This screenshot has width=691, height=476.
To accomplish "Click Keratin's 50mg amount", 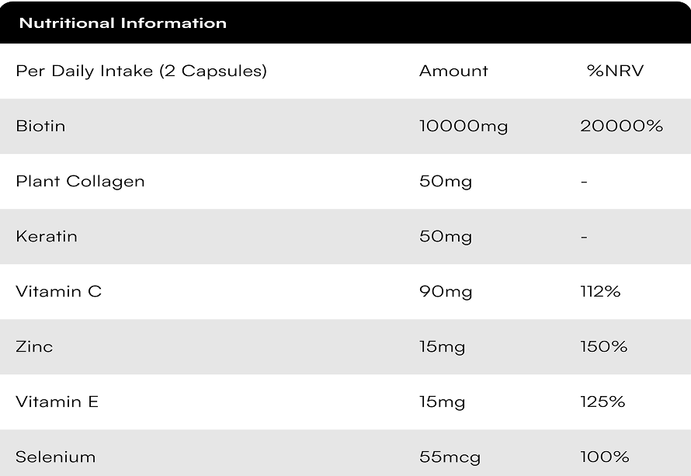I will (446, 237).
